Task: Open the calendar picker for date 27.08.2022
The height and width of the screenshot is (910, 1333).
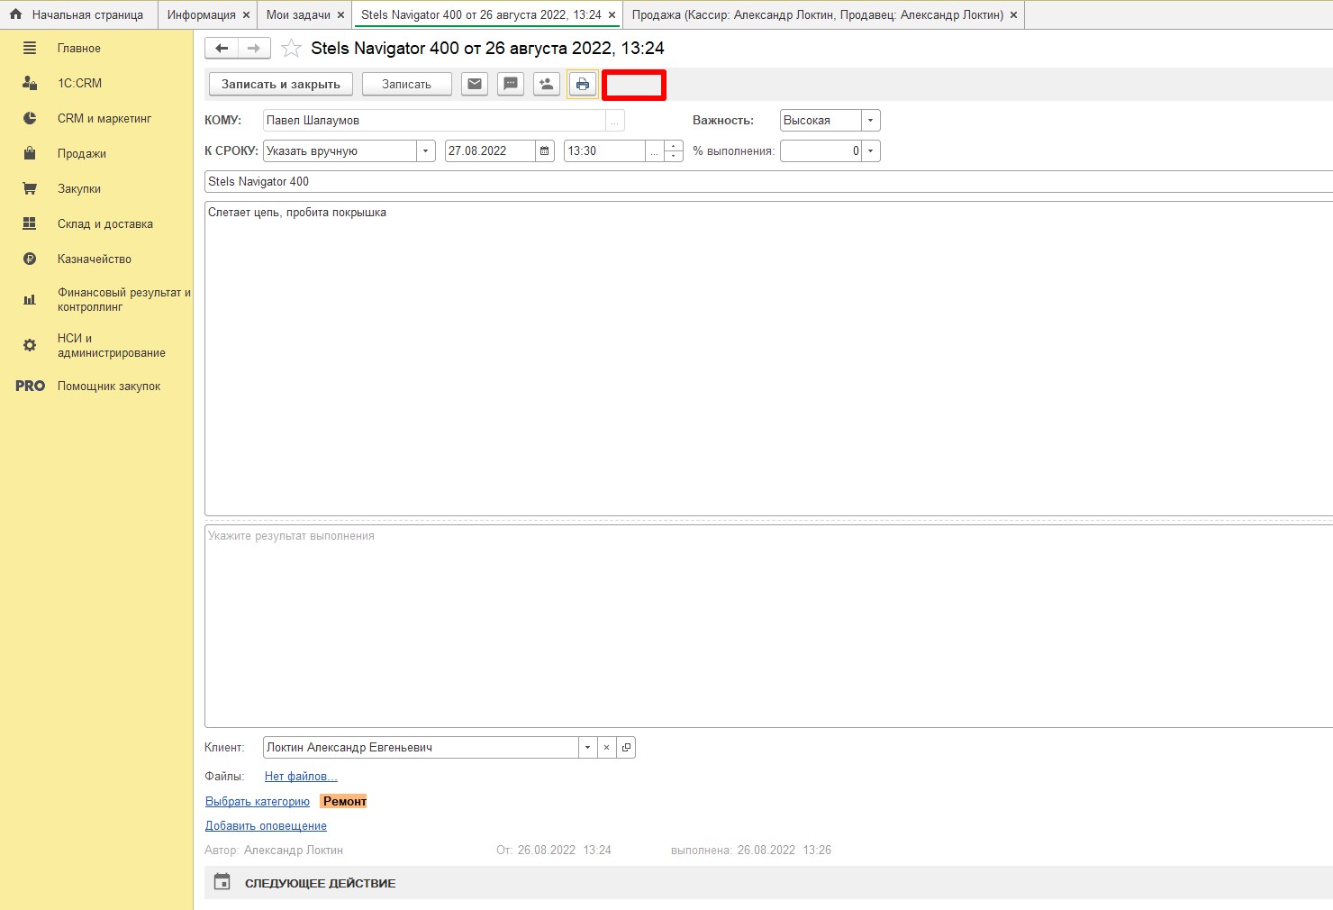Action: (x=545, y=151)
